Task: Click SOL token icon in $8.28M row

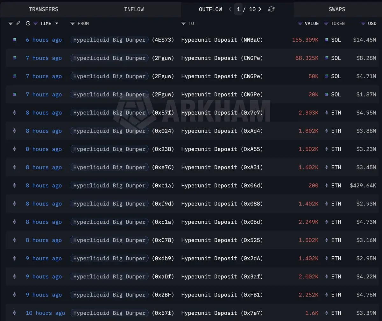Action: coord(327,58)
